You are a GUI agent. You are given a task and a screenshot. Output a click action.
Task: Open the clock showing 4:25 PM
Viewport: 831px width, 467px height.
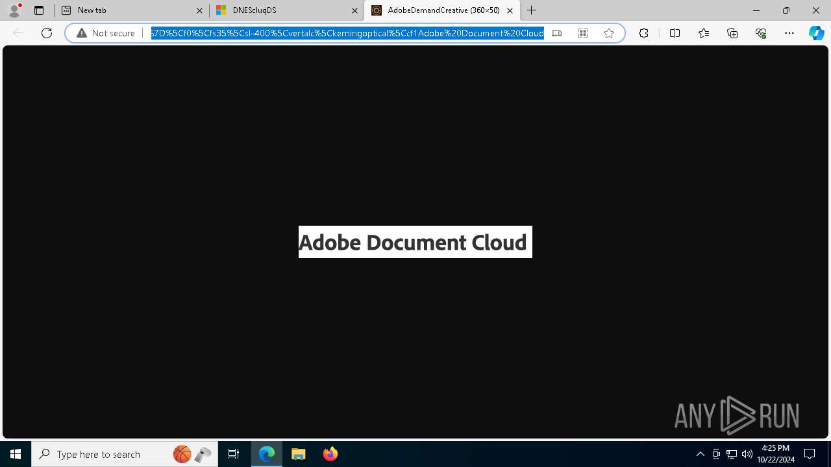[x=776, y=454]
